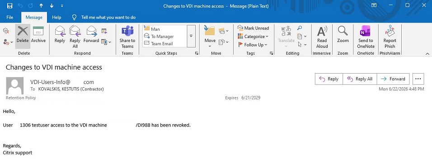
Task: Select the Man quick step
Action: point(165,29)
